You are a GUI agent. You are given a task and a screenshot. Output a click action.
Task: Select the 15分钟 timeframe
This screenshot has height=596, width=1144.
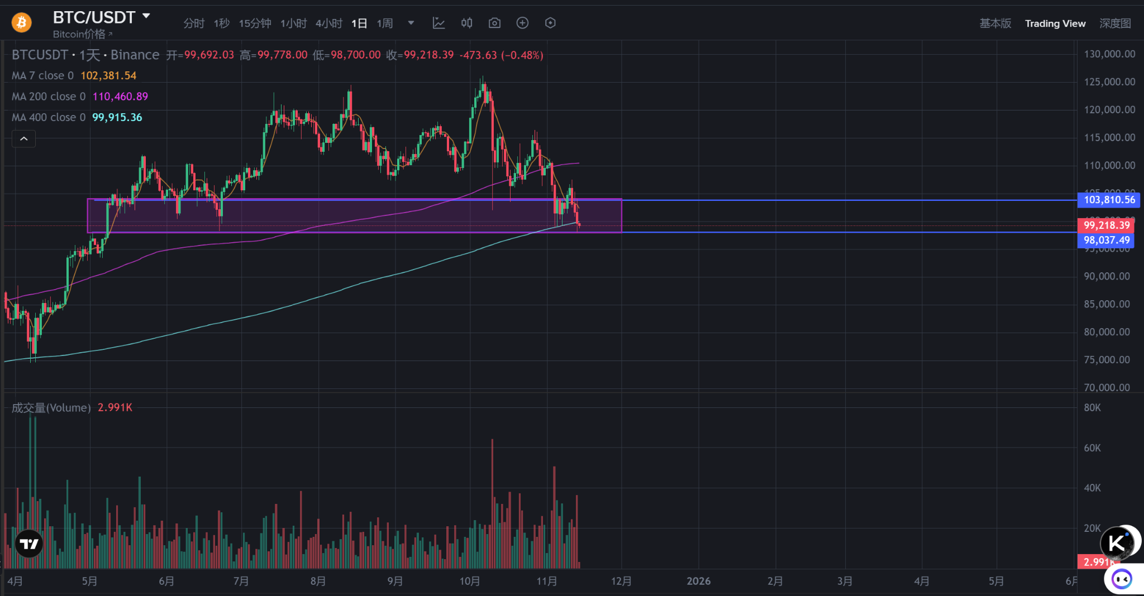(x=255, y=23)
